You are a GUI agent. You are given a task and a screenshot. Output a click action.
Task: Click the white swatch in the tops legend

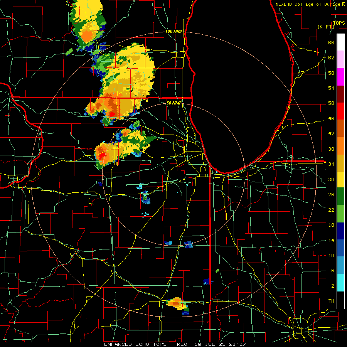340,42
